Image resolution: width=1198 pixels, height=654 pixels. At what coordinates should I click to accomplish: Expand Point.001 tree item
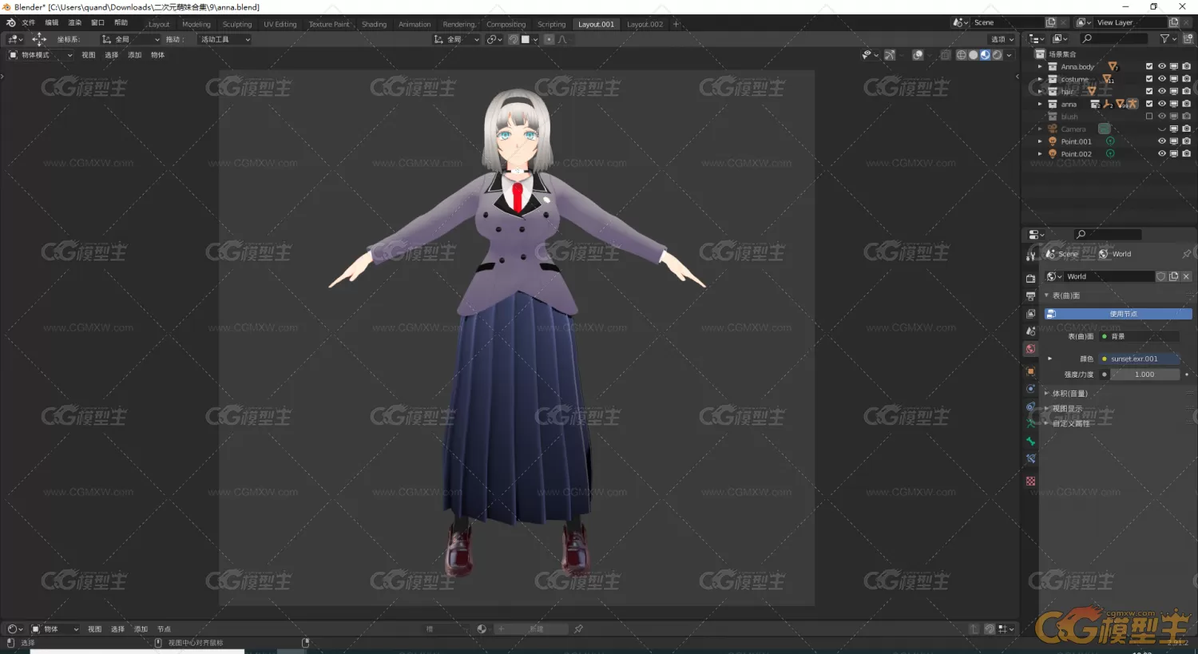(1039, 141)
